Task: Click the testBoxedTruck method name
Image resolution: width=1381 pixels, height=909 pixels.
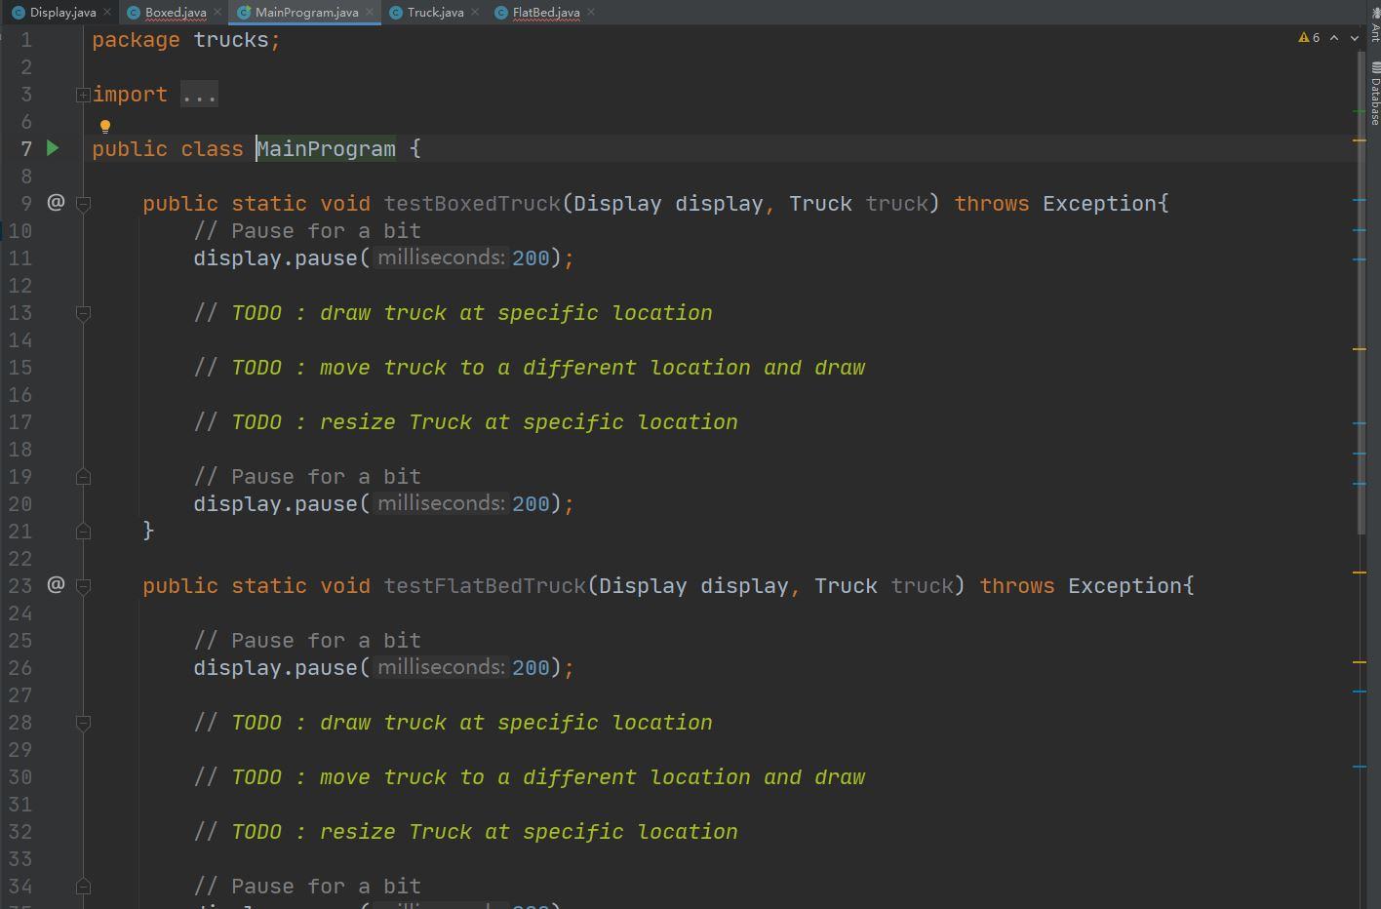Action: point(472,203)
